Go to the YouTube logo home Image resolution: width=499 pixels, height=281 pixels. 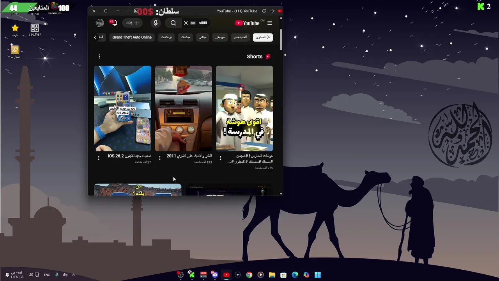(248, 23)
